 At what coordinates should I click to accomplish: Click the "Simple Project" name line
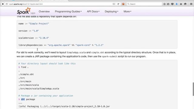click(x=34, y=24)
